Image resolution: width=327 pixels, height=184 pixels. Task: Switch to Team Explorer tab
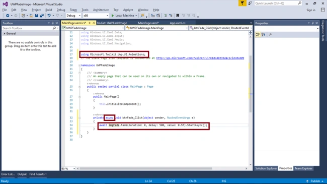point(303,168)
